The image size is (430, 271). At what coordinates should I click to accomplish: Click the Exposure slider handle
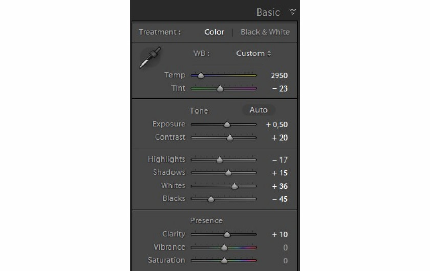point(227,124)
